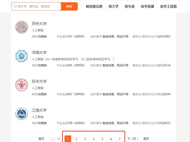Open the 苏州大学 title link
The width and height of the screenshot is (190, 142).
tap(39, 24)
